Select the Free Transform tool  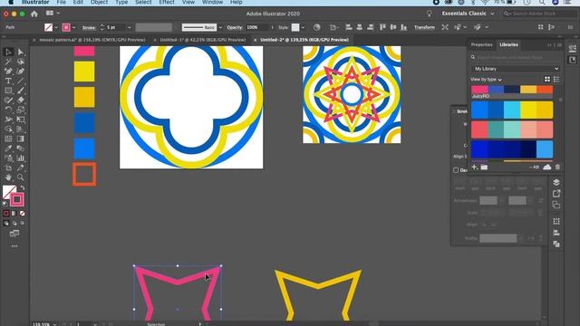[21, 120]
